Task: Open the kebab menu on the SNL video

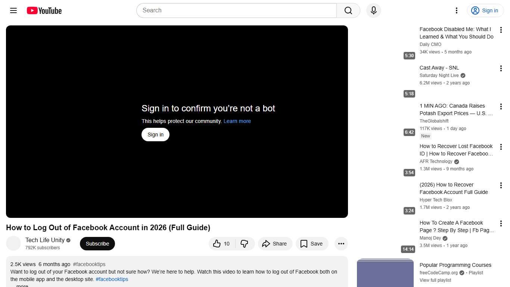Action: pos(501,68)
